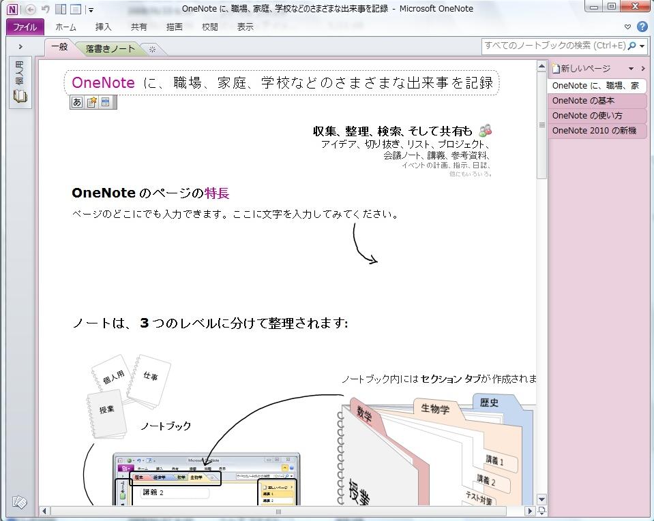This screenshot has height=521, width=654.
Task: Select page 'OneNote に、職場、家' in page list
Action: pyautogui.click(x=597, y=86)
